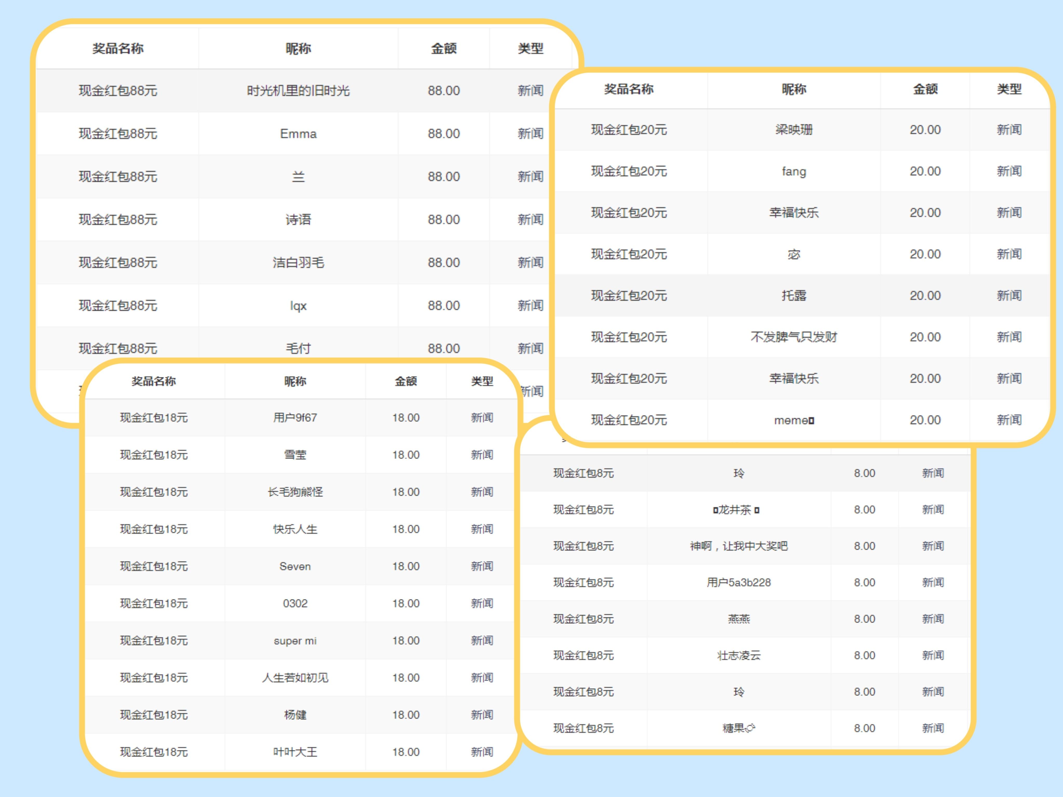Click 类型 header in 20元 table
The width and height of the screenshot is (1063, 797).
[1009, 89]
